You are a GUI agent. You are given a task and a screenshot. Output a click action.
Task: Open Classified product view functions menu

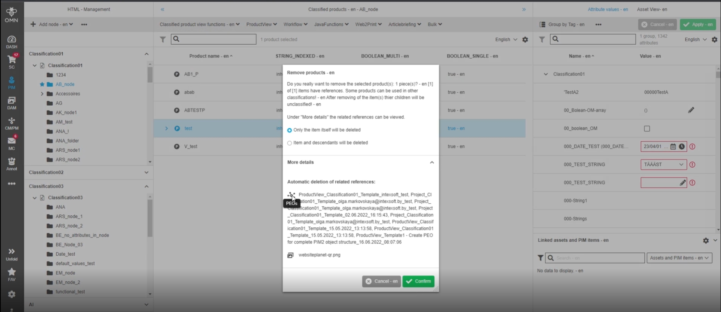pos(200,24)
